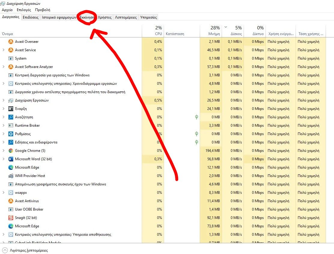Click the Απομόνωση γραφήματος συσκευής ήχου icon
Viewport: 334px width, 254px height.
click(x=11, y=184)
